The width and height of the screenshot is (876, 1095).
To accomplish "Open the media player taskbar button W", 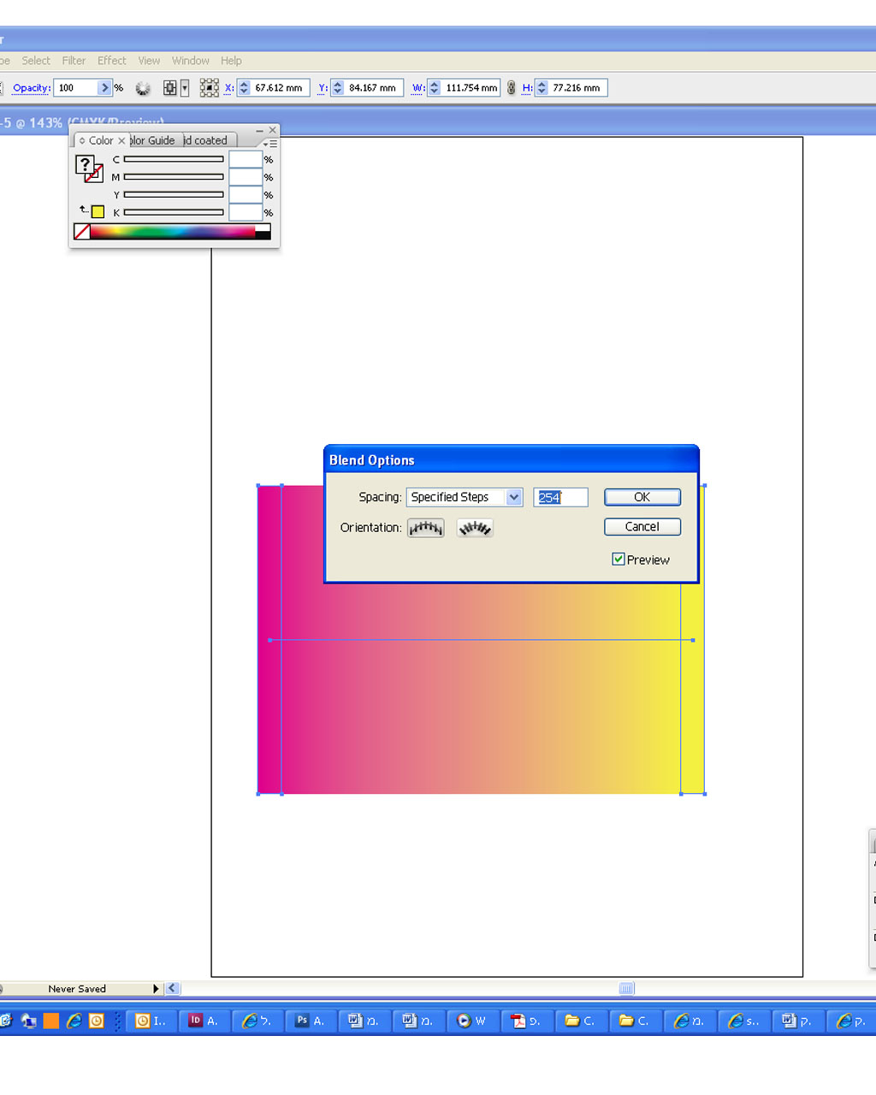I will point(472,1021).
